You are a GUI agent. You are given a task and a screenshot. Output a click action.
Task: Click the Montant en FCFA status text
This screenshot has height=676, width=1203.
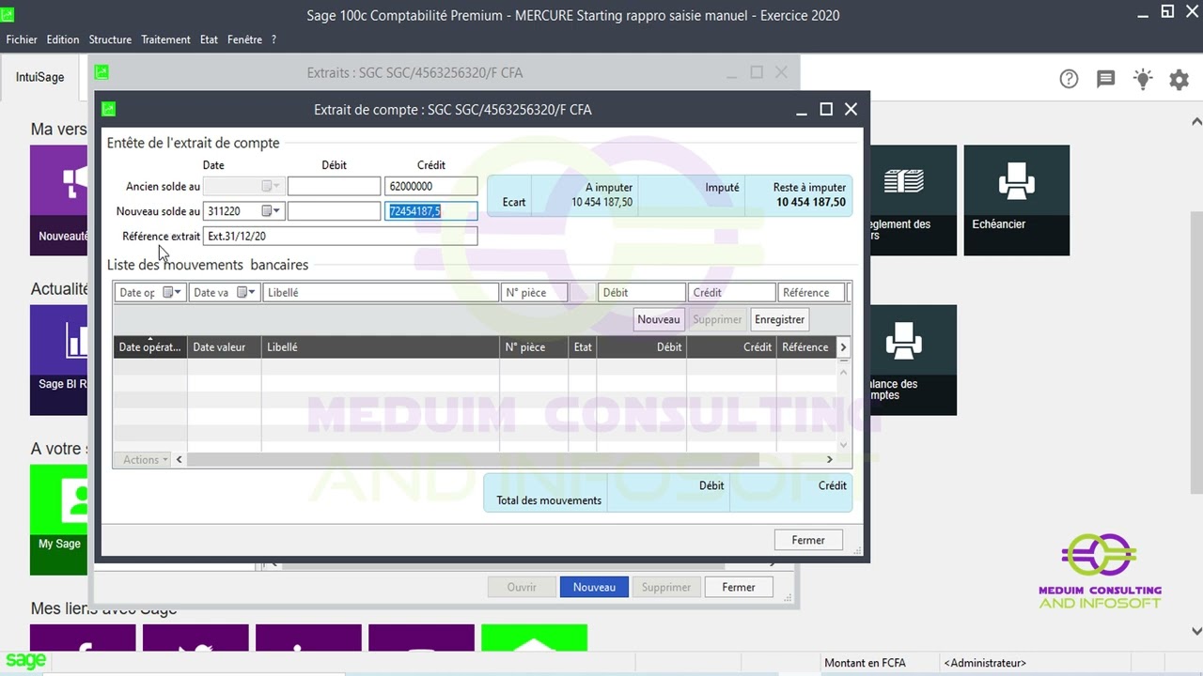click(x=865, y=663)
